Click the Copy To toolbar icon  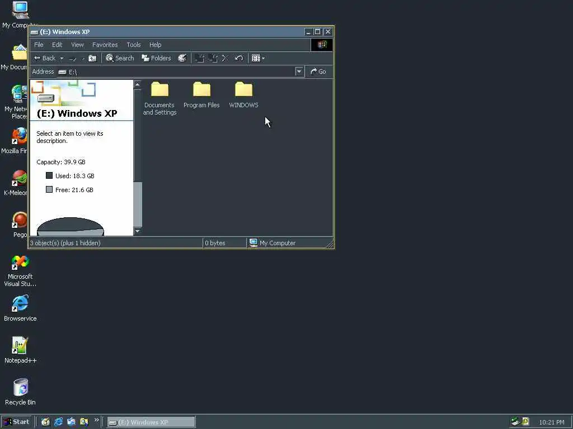click(x=213, y=58)
